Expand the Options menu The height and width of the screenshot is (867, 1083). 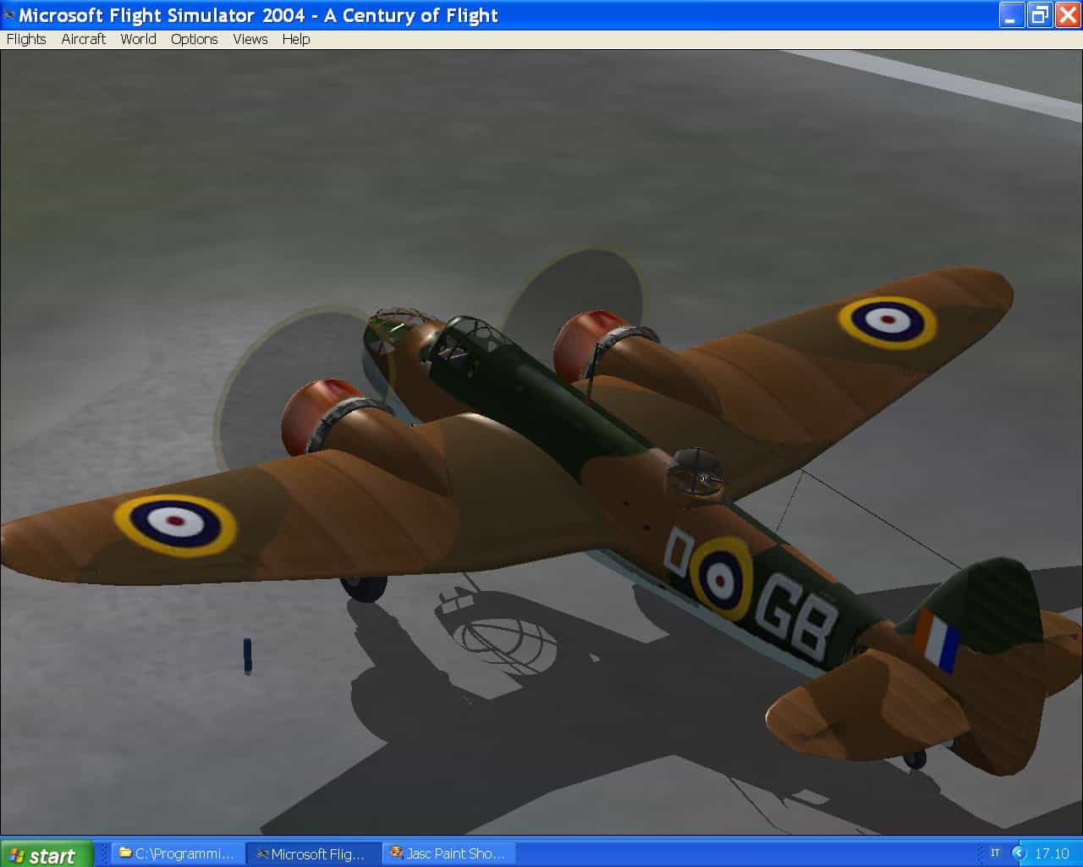pyautogui.click(x=194, y=39)
